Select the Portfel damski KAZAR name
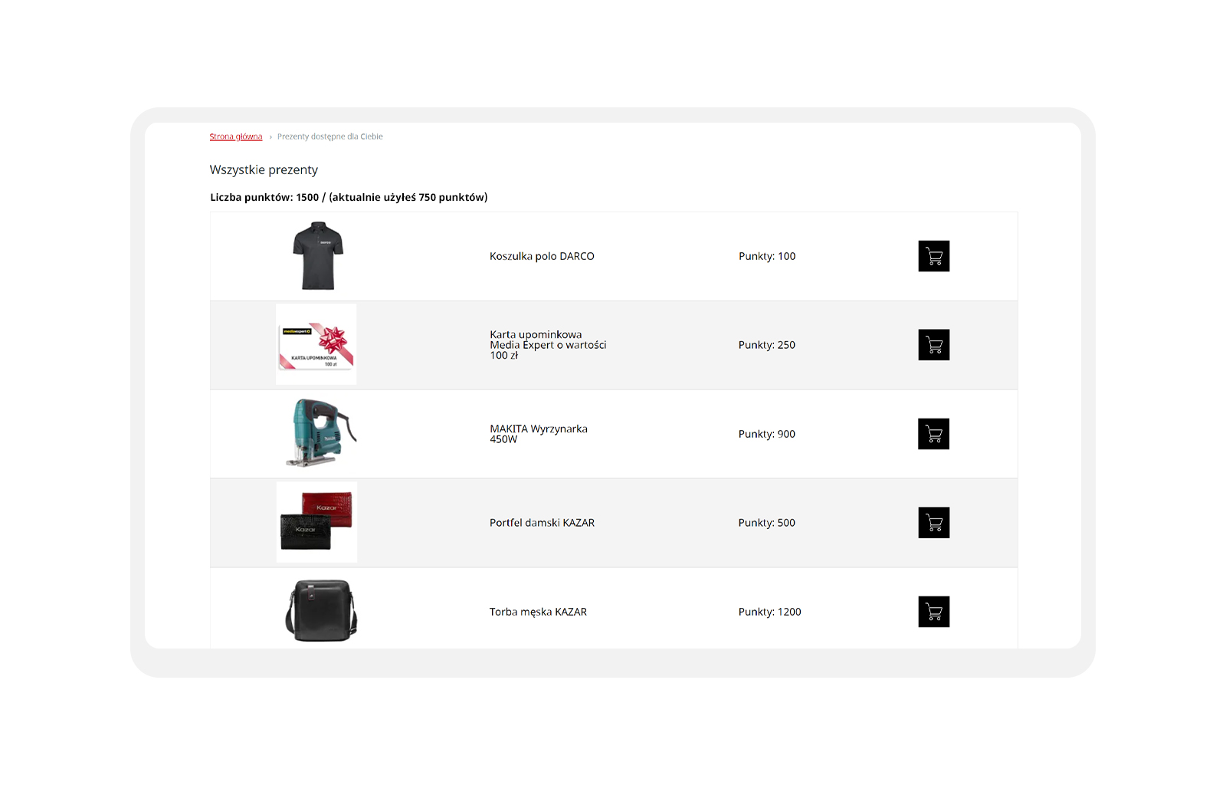Image resolution: width=1226 pixels, height=785 pixels. 542,523
